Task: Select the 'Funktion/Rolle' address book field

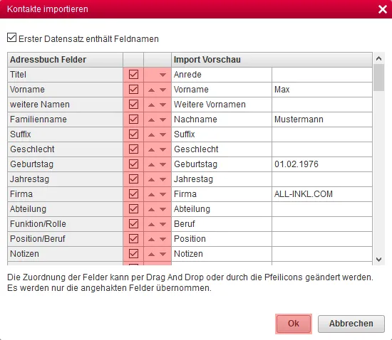Action: point(66,224)
